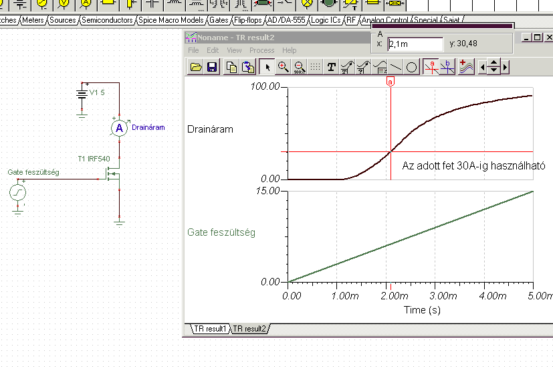Open the Spice Macro Models tab
The image size is (553, 367).
pos(171,20)
